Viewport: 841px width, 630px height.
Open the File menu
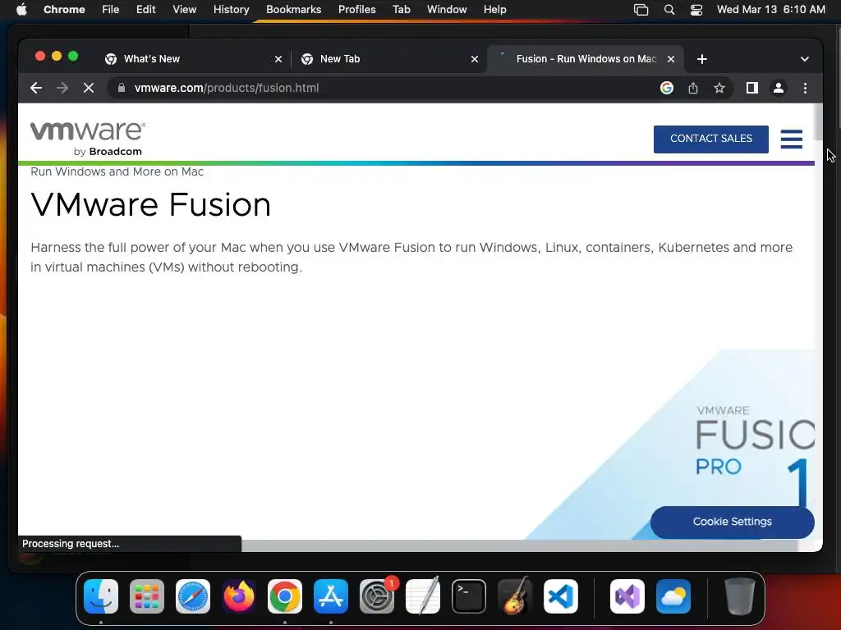[111, 9]
